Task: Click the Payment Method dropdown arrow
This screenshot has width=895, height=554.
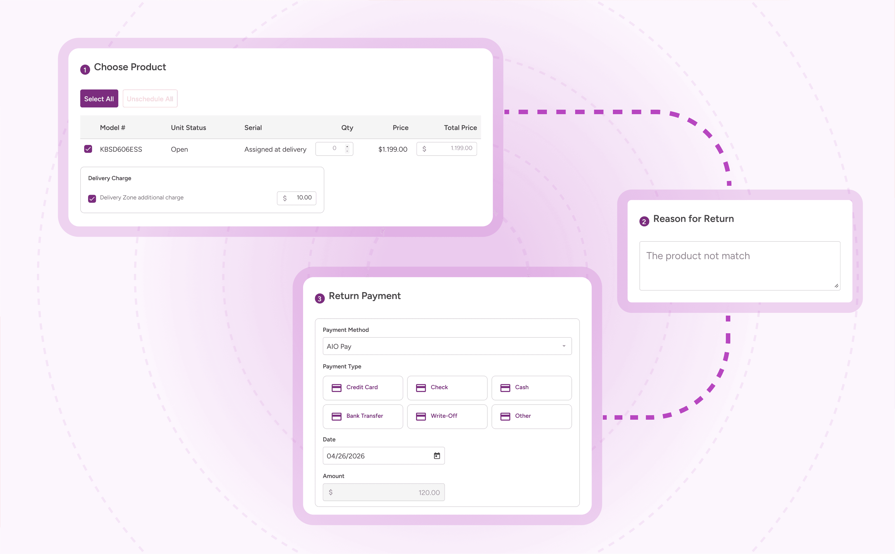Action: (x=564, y=346)
